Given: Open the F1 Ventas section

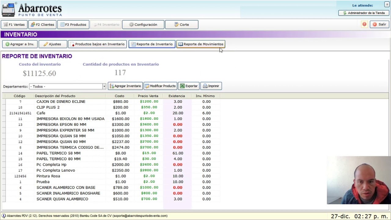Looking at the screenshot, I should (x=14, y=24).
